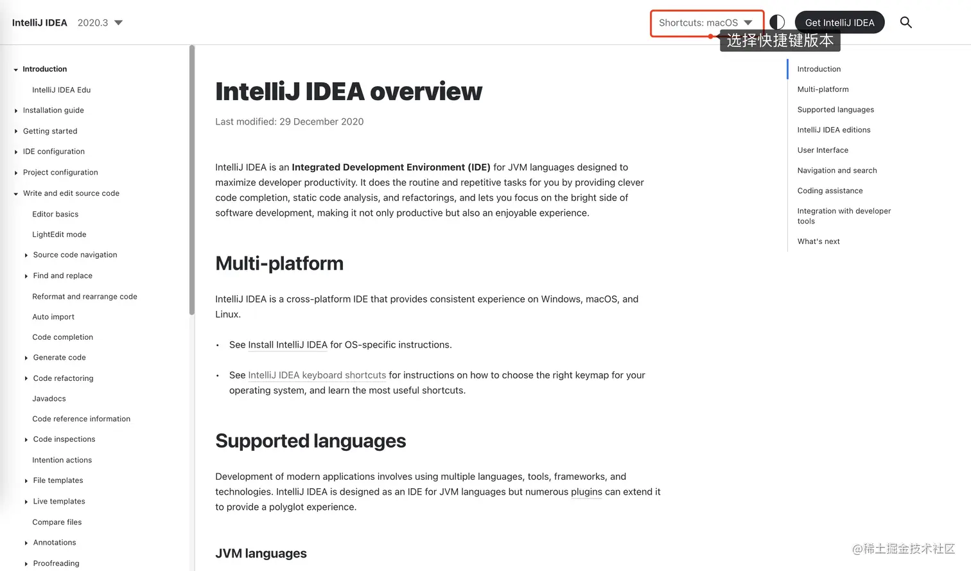Expand the Source code navigation arrow
The height and width of the screenshot is (571, 971).
tap(26, 255)
